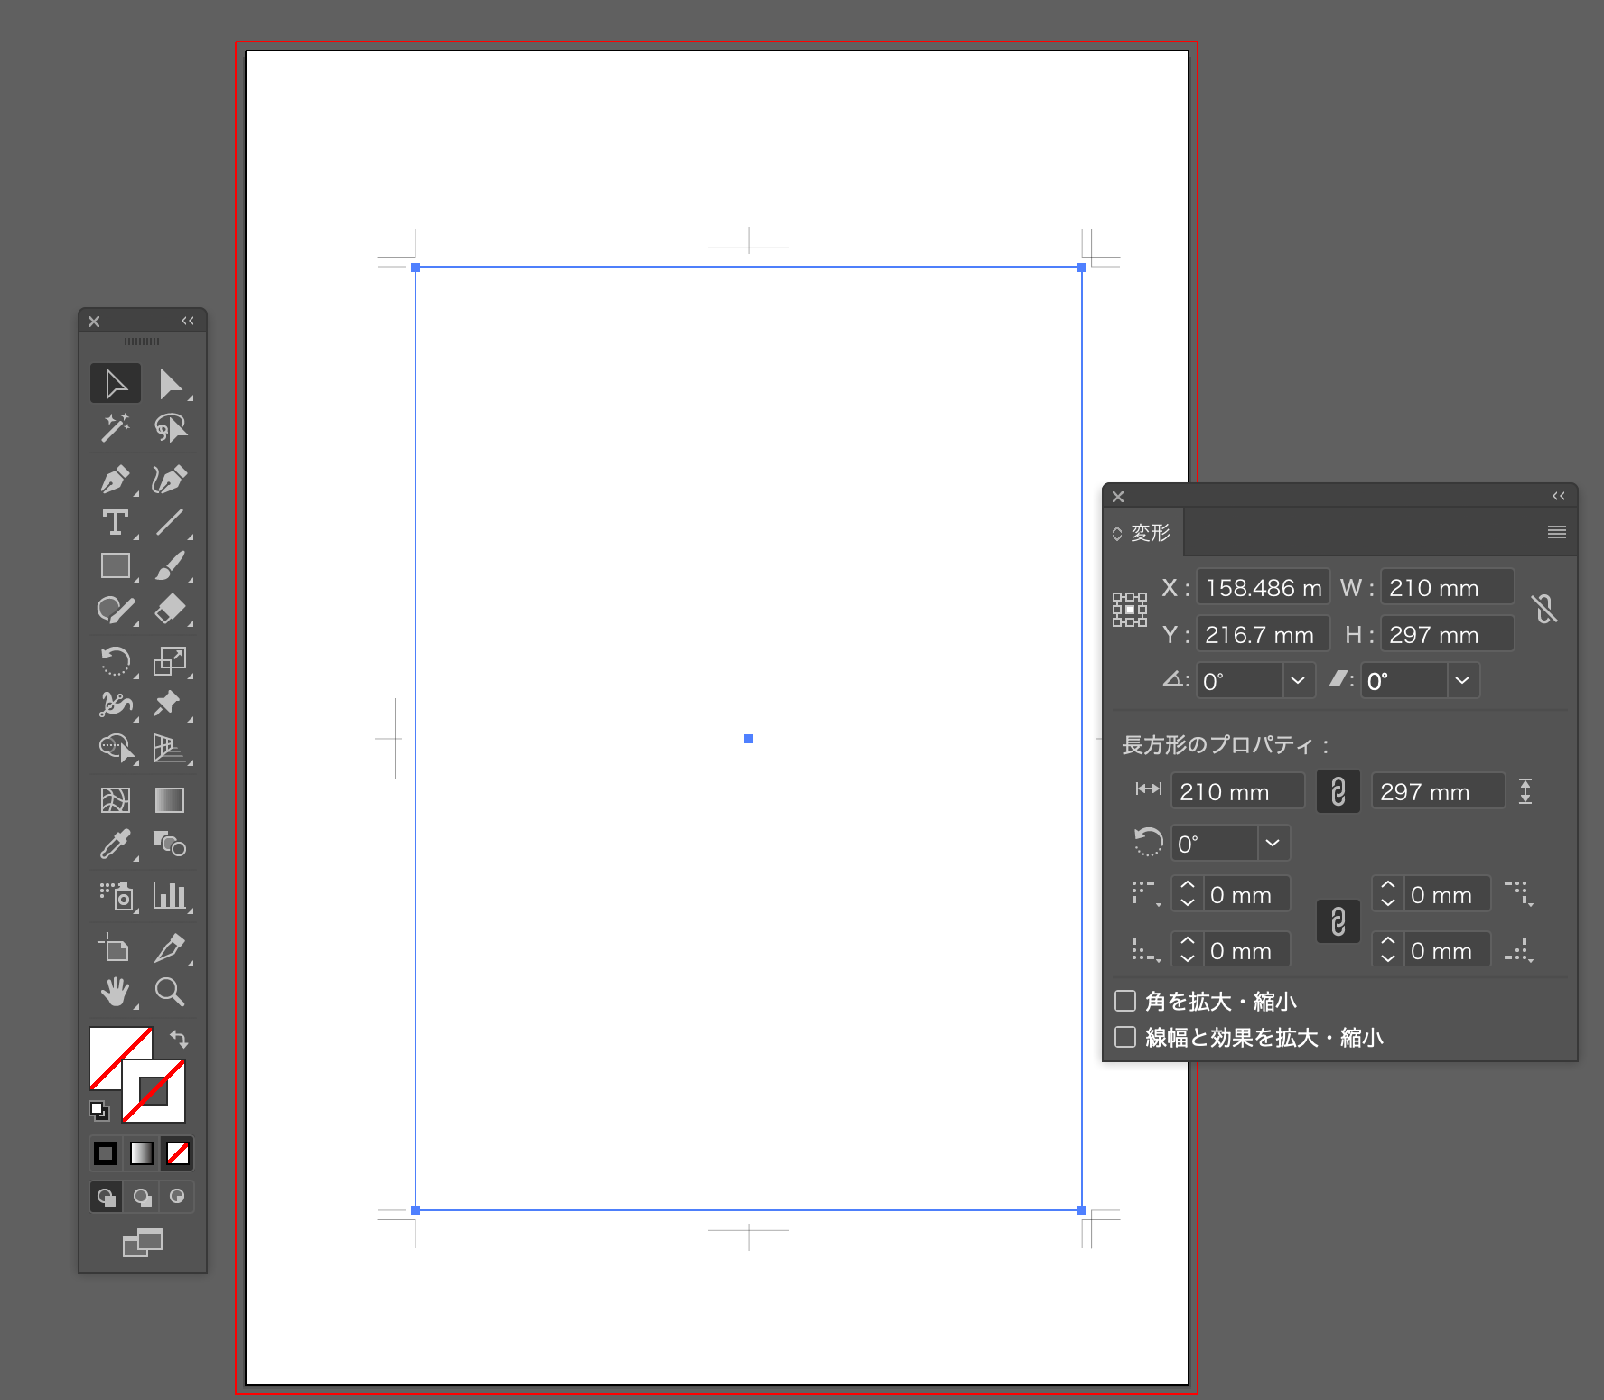Activate the Zoom tool
Screen dimensions: 1604x1400
click(169, 992)
